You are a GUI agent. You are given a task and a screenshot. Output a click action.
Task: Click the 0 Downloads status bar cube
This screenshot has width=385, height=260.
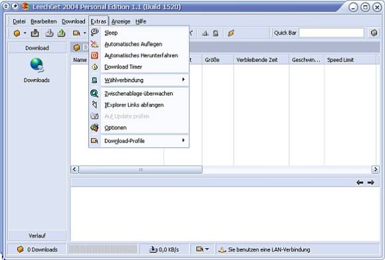pos(20,249)
